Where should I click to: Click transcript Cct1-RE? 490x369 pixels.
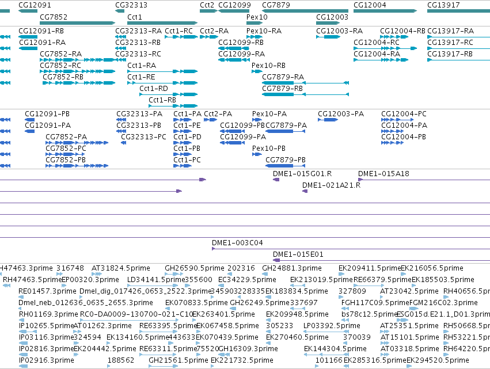162,83
